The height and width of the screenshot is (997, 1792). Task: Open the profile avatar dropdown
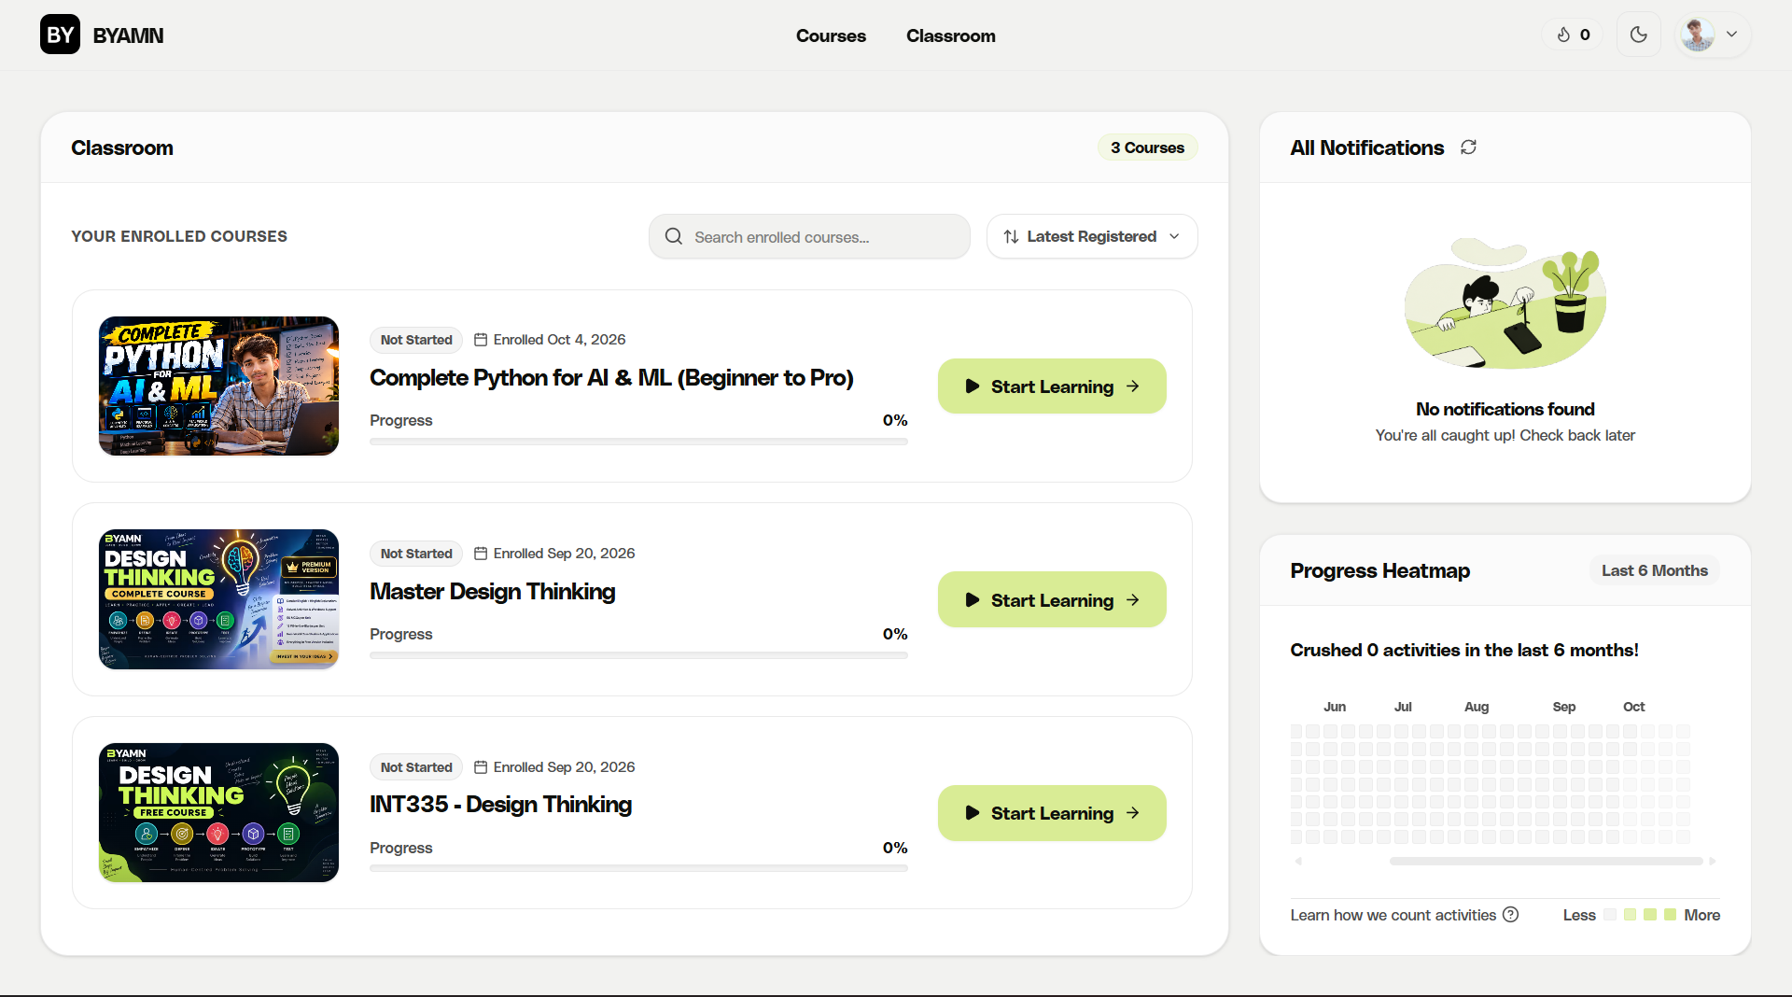[1713, 35]
